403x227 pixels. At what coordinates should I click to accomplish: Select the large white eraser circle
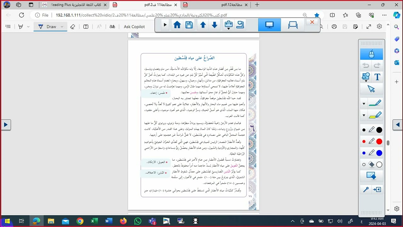click(x=379, y=165)
